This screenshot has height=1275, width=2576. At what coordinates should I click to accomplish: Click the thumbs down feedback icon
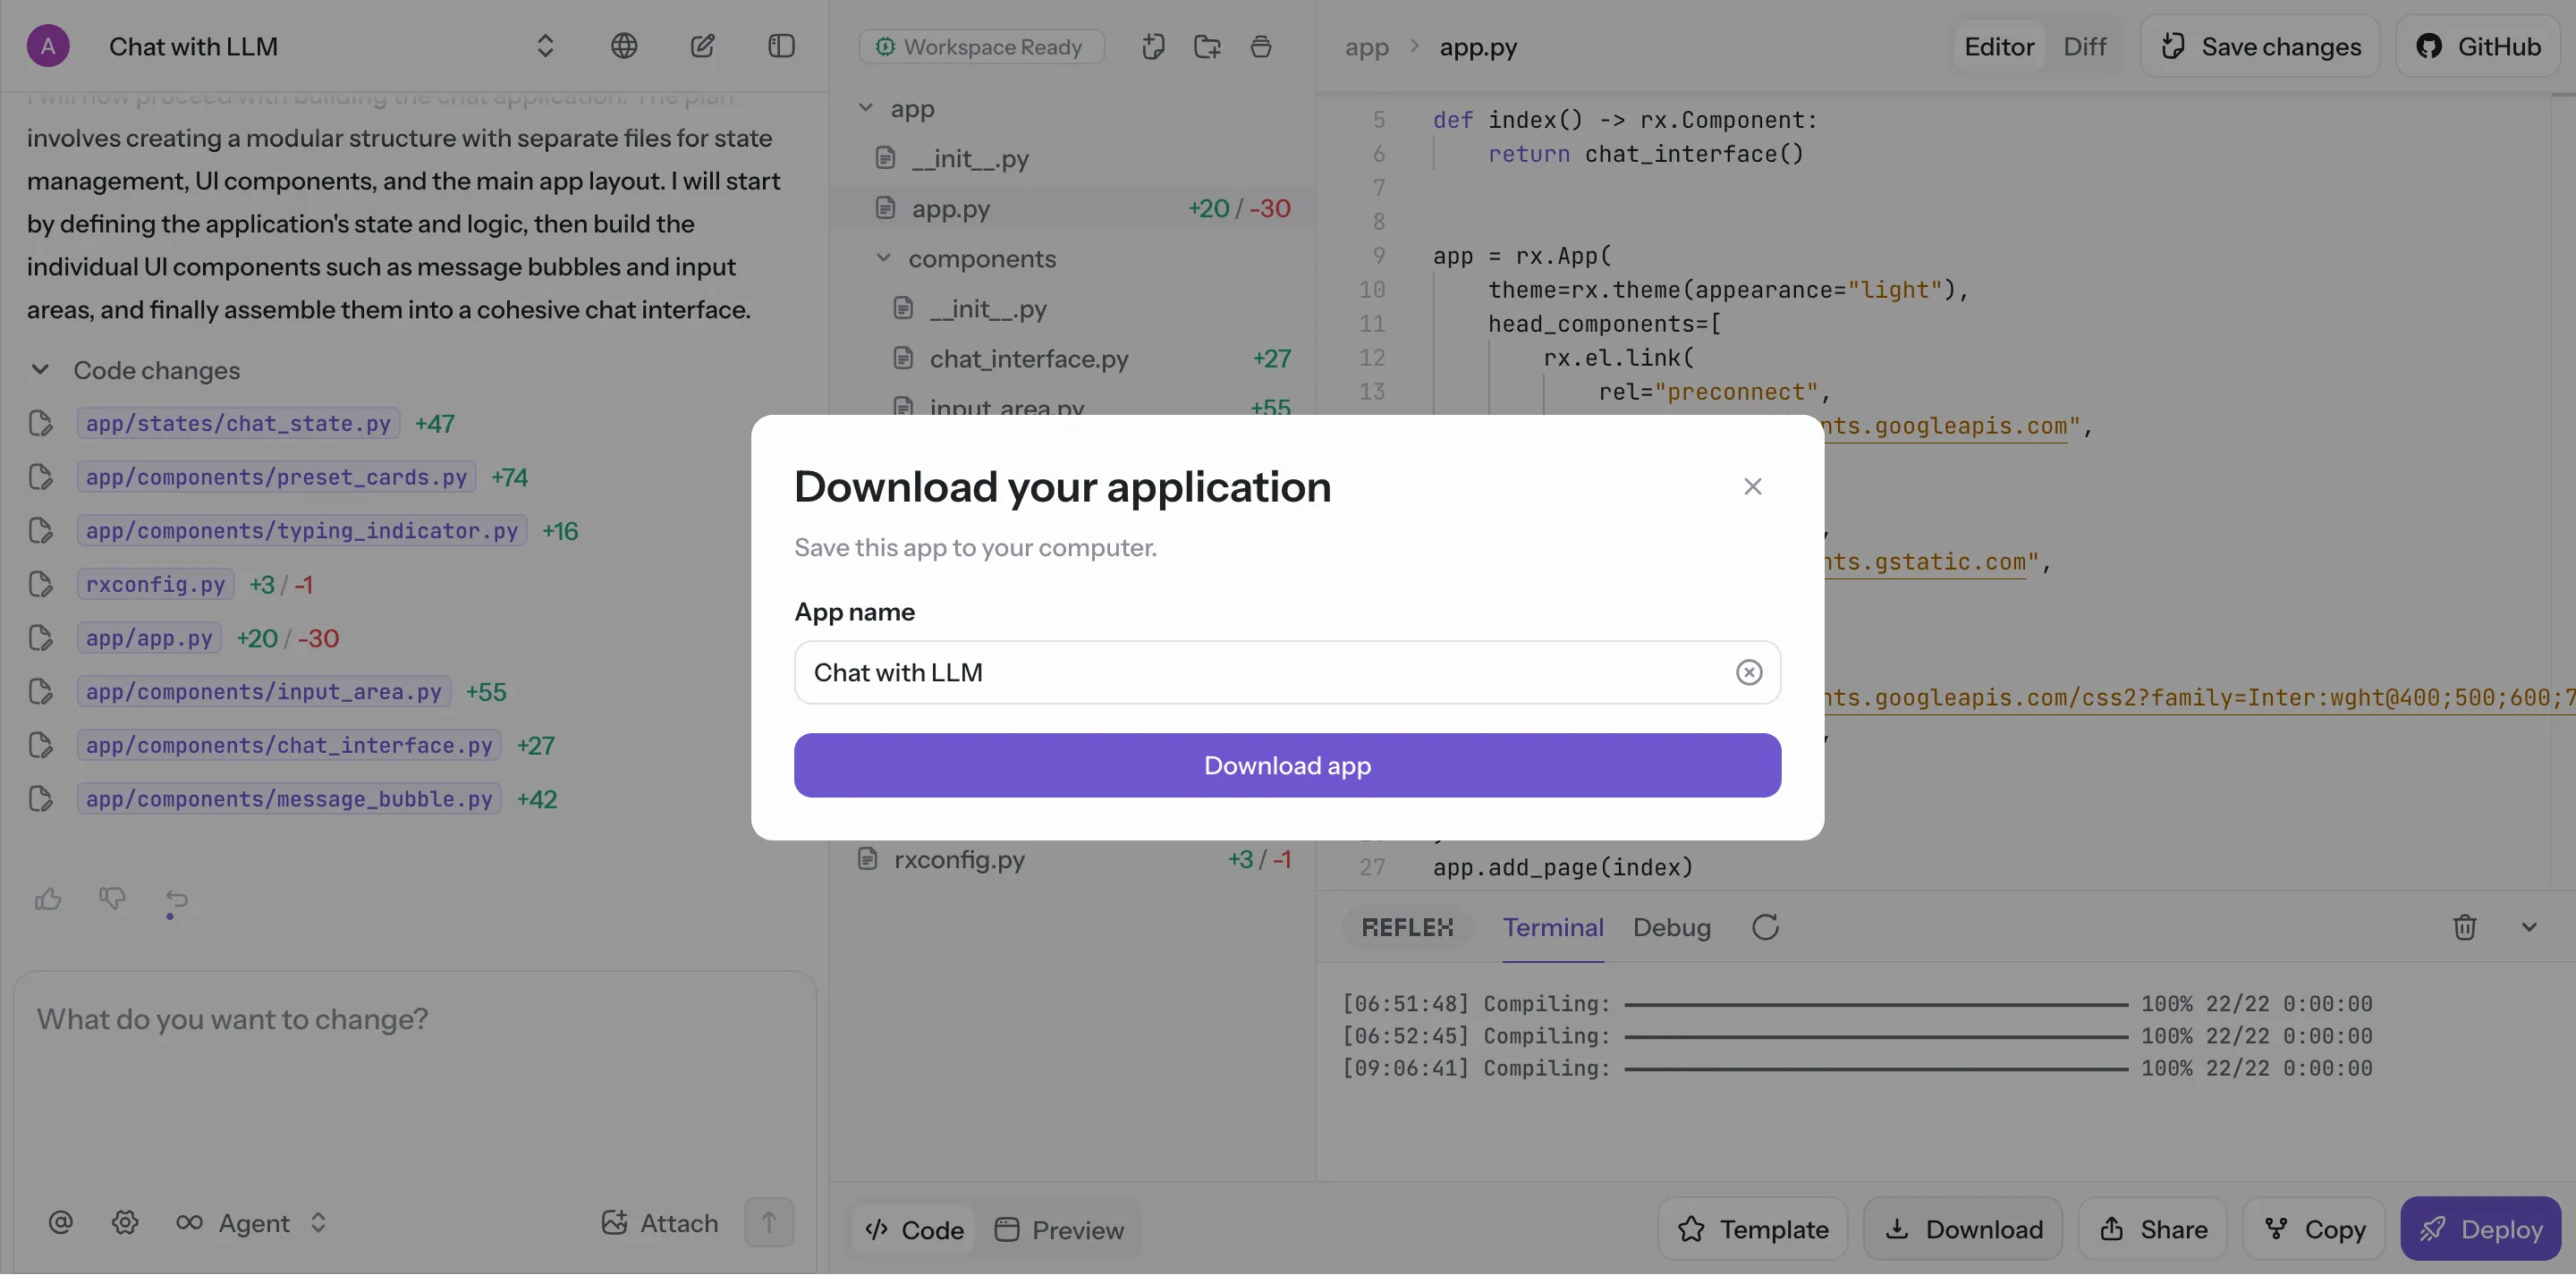click(x=112, y=899)
